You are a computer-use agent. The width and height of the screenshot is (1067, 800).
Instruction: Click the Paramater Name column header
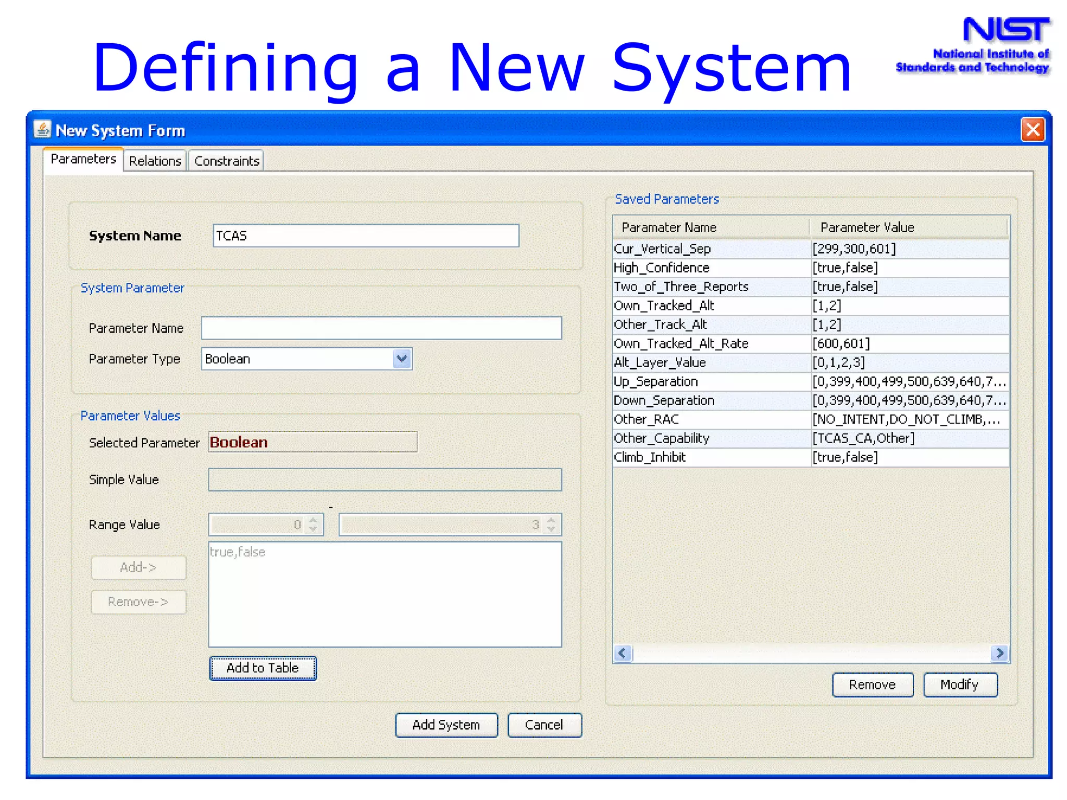pos(712,228)
